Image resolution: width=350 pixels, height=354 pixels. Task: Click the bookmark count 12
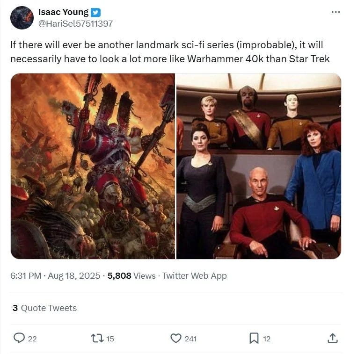[x=267, y=339]
